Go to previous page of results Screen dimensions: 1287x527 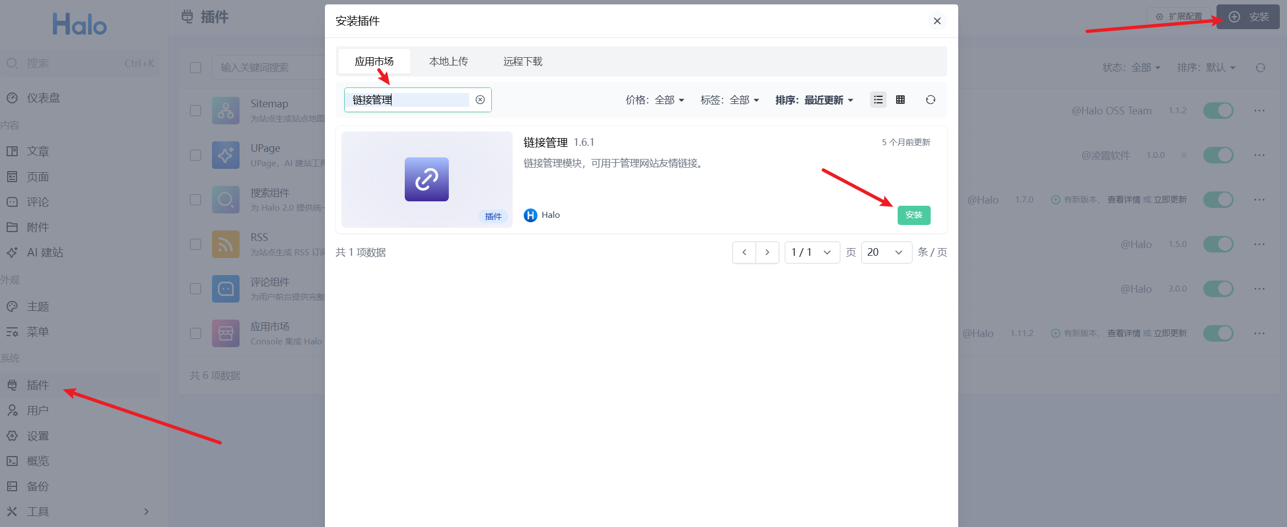click(744, 252)
